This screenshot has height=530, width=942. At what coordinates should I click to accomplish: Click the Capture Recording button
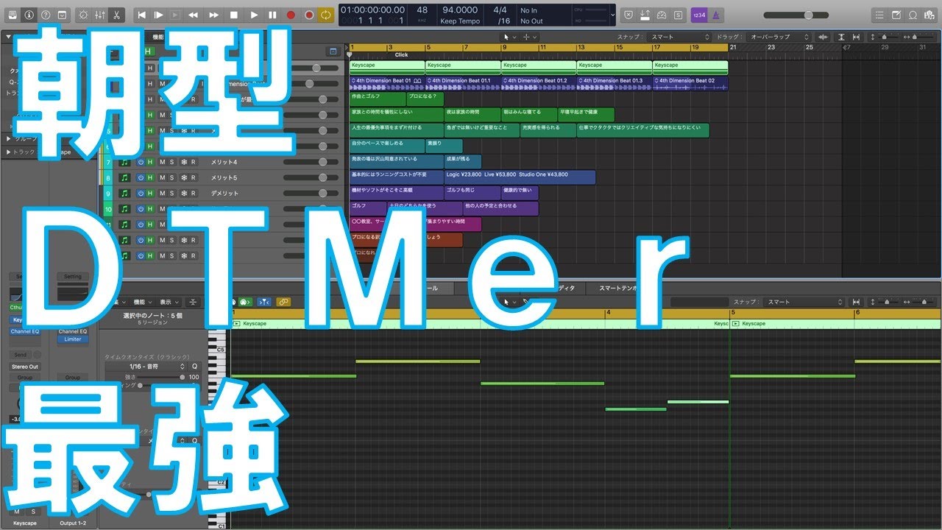[x=309, y=15]
